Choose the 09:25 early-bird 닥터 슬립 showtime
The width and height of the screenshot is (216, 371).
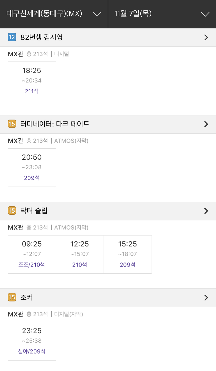click(x=32, y=254)
